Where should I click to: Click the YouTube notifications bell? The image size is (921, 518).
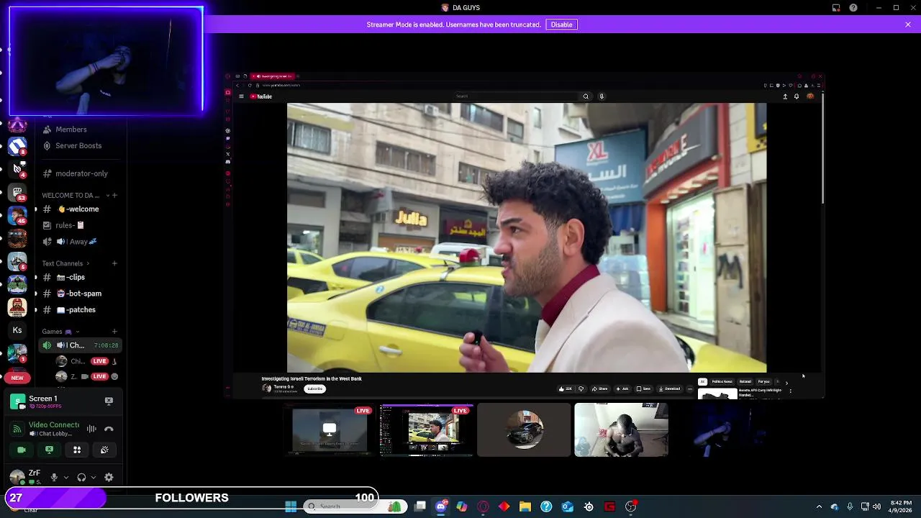click(797, 96)
